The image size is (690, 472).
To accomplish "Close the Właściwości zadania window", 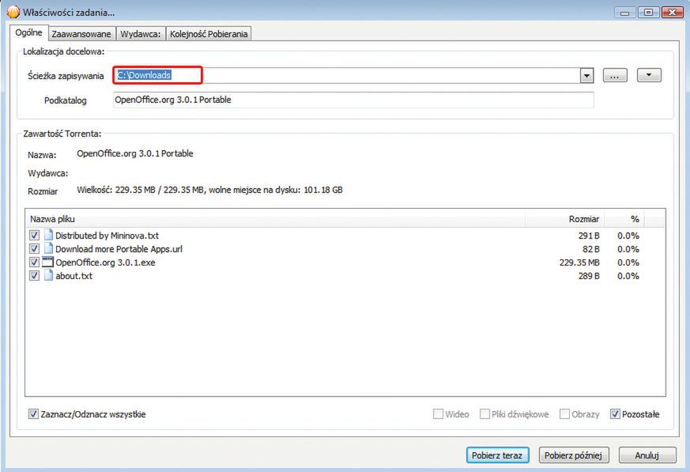I will (673, 13).
